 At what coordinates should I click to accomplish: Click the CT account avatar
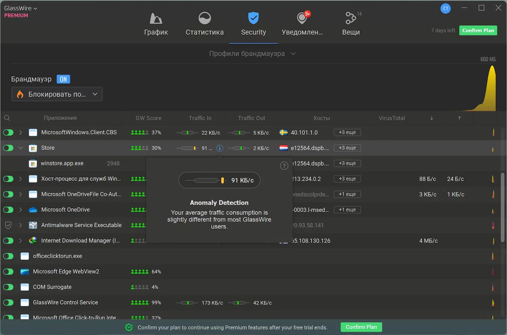tap(445, 8)
